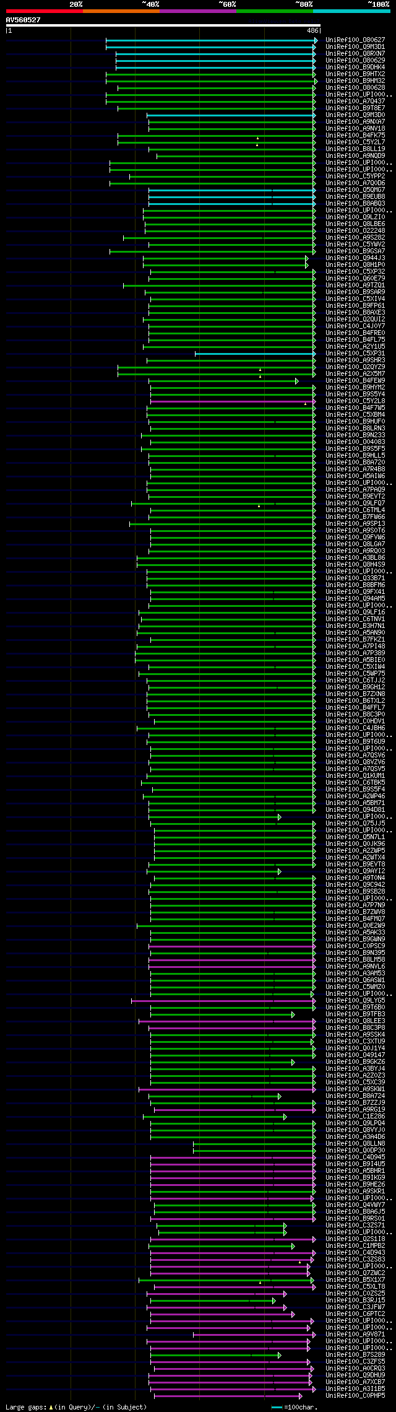Click the cyan ~100% identity legend segment
Viewport: 396px width, 1412px height.
(351, 11)
